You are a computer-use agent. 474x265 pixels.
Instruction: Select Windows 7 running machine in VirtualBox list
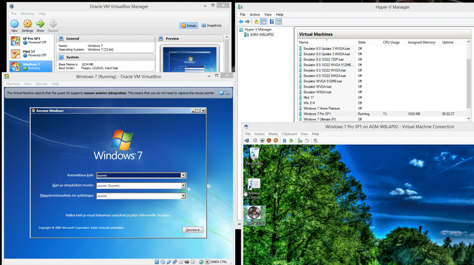tap(31, 66)
